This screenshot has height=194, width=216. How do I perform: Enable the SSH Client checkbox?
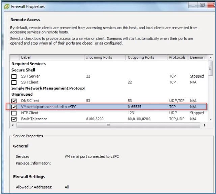pyautogui.click(x=14, y=82)
